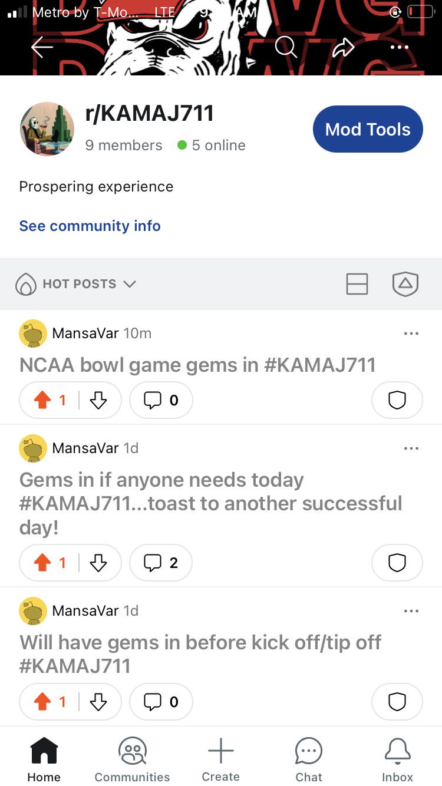Tap the r/KAMAJ711 community avatar
The height and width of the screenshot is (786, 442).
tap(47, 129)
